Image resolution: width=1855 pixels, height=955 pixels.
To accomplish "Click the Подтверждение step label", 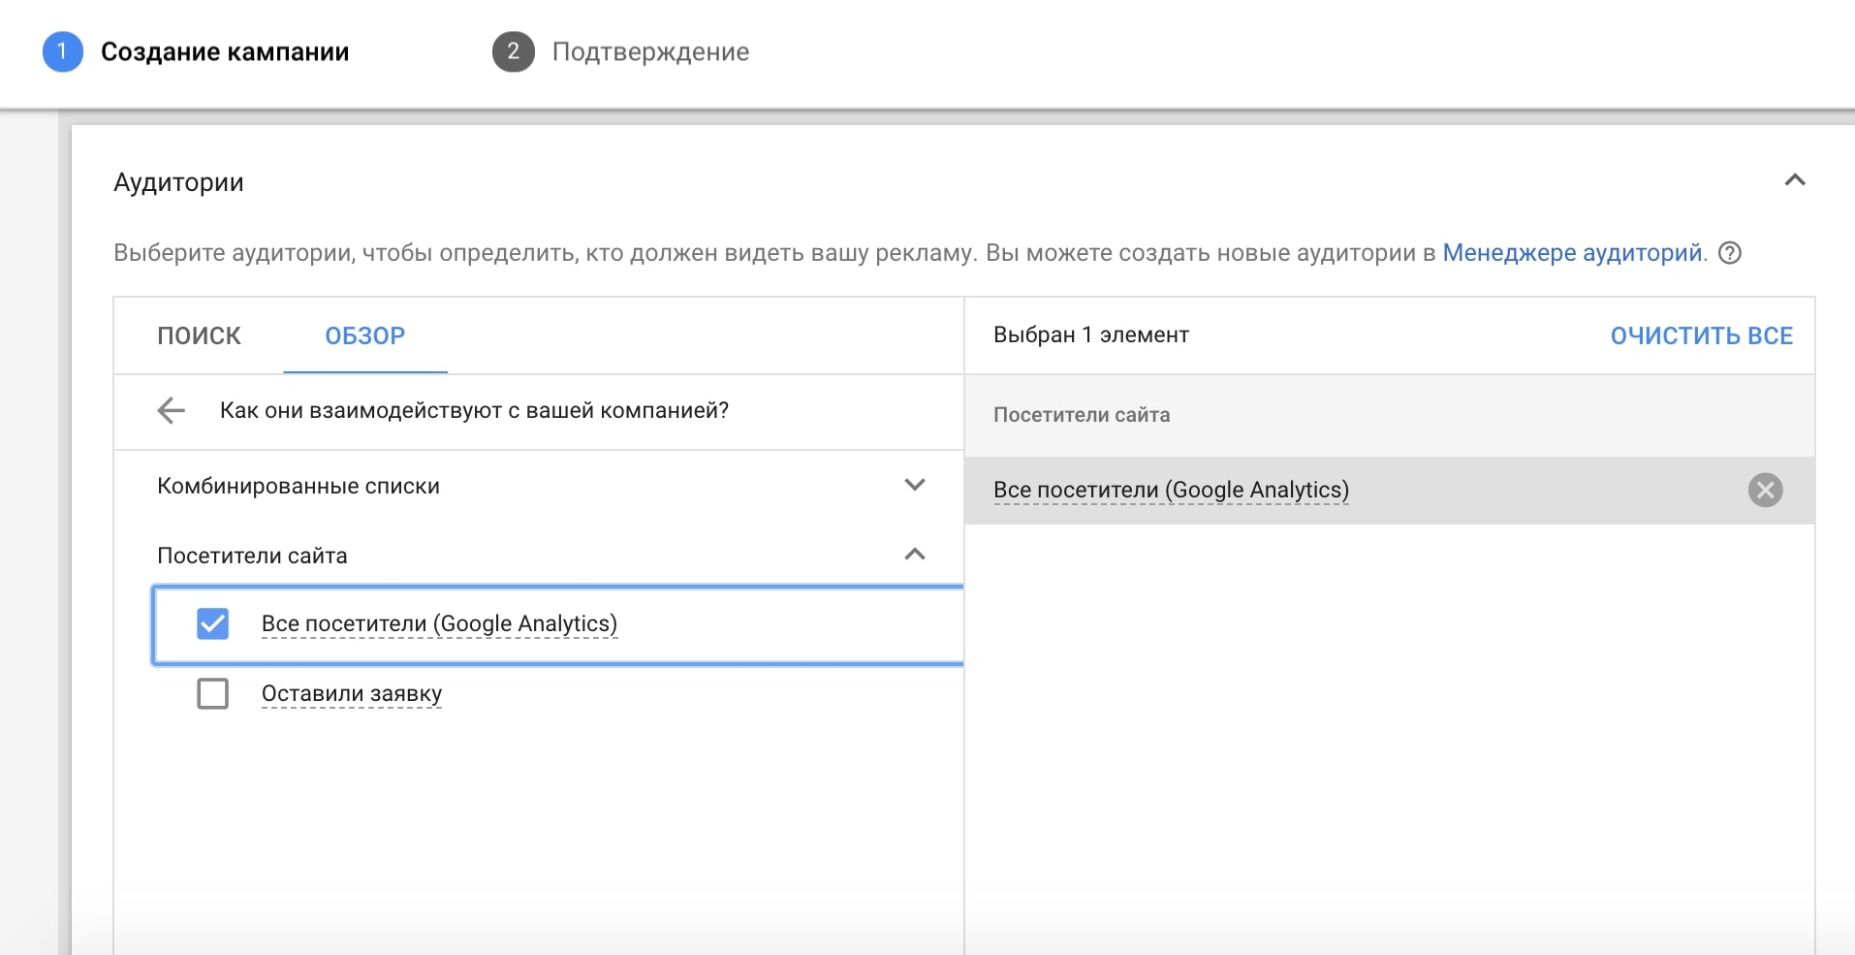I will pos(650,52).
